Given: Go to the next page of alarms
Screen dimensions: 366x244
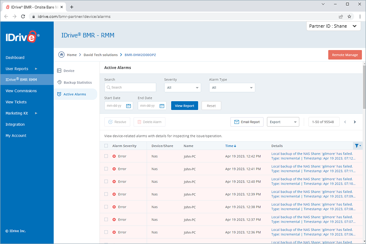Looking at the screenshot, I should click(355, 122).
